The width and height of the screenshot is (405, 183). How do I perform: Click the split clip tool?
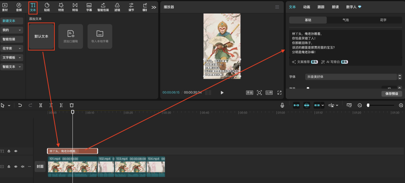pos(40,105)
